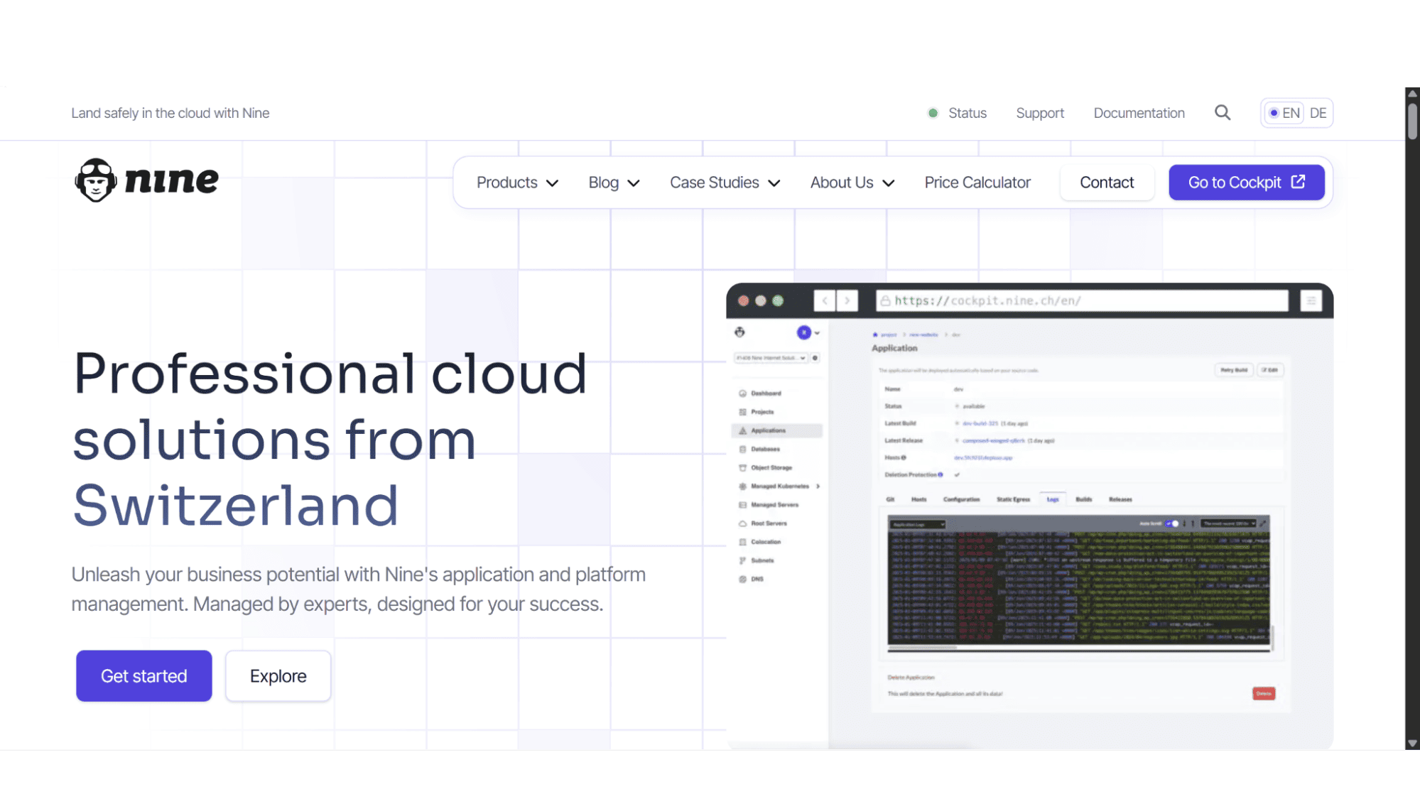Click the red Delete button

(1264, 693)
